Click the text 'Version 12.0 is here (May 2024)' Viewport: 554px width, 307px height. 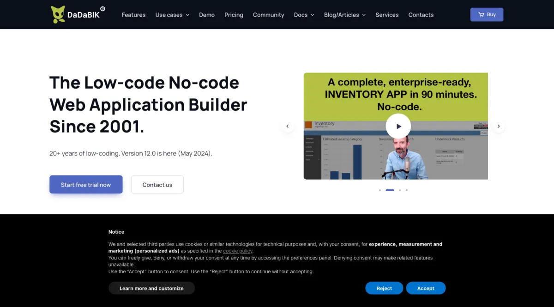[167, 153]
